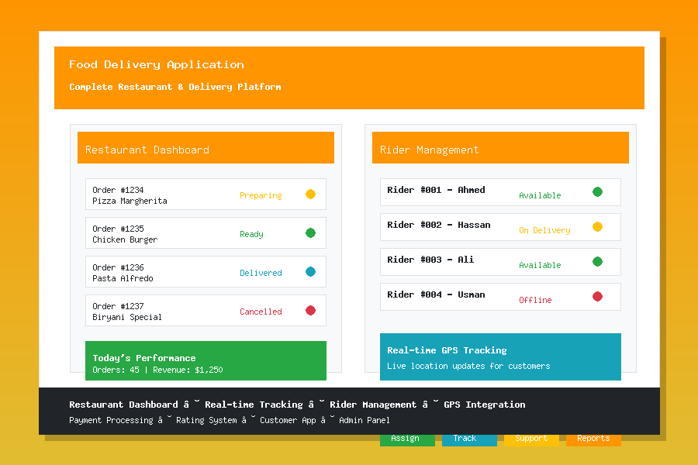Click the On Delivery status label

[x=544, y=230]
